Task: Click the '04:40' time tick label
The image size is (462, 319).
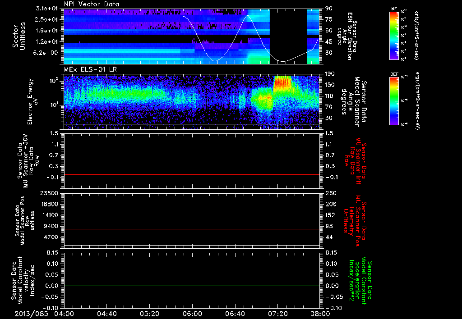Action: (106, 314)
